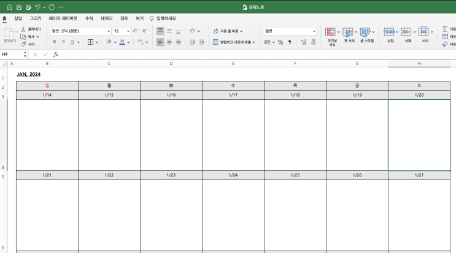Click the decrease decimal icon
The width and height of the screenshot is (456, 253).
coord(313,42)
